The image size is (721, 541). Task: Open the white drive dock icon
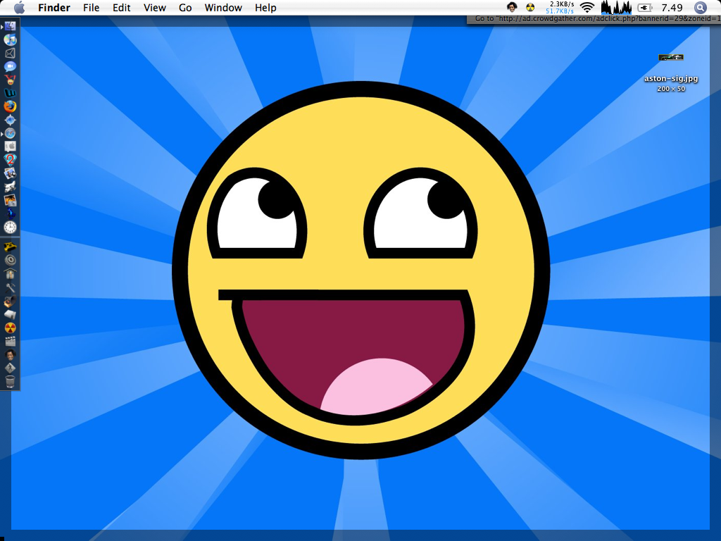[x=10, y=315]
